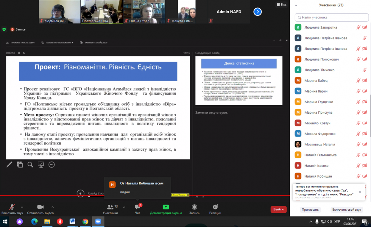The height and width of the screenshot is (227, 371).
Task: Click the red Выйти button
Action: coord(278,209)
